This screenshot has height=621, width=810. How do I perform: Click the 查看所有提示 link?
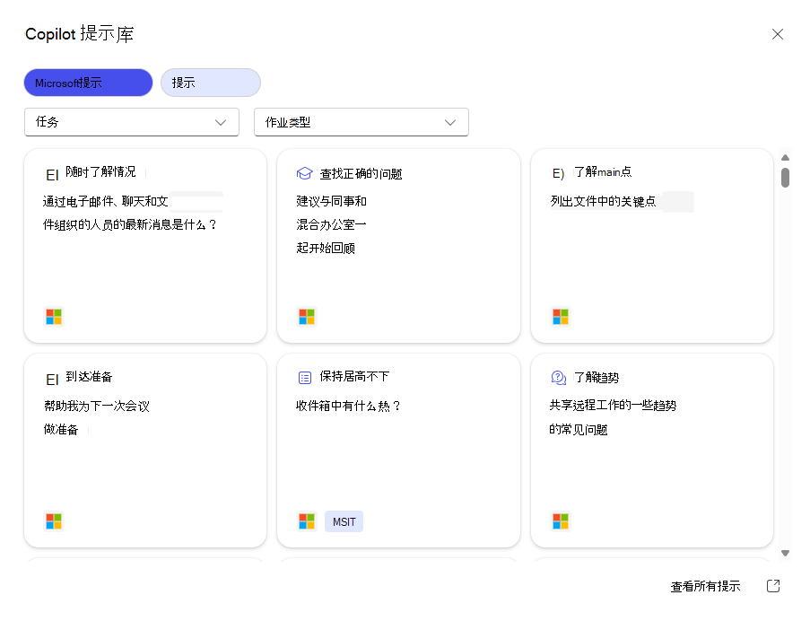tap(705, 586)
